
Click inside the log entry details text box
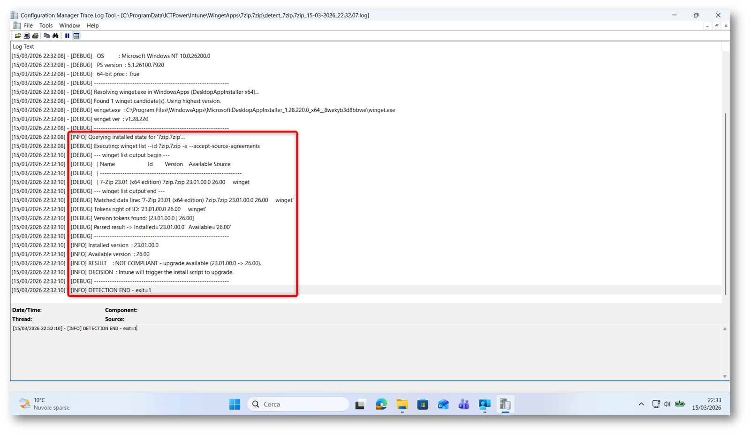coord(366,352)
